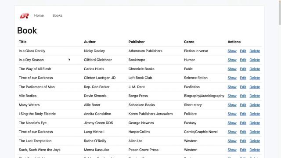The height and width of the screenshot is (158, 281).
Task: Select the Genre column header
Action: pyautogui.click(x=189, y=42)
